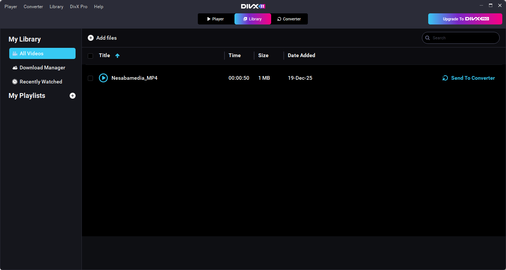
Task: Check the Nesabamedia_MP4 row checkbox
Action: 90,78
